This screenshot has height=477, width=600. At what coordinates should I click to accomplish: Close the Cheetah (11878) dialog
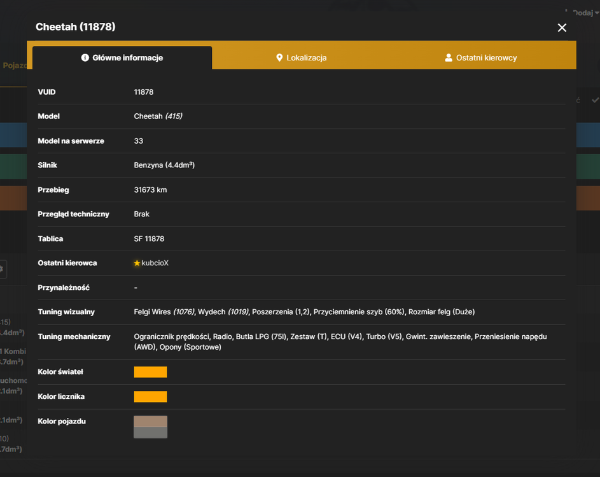pos(562,27)
